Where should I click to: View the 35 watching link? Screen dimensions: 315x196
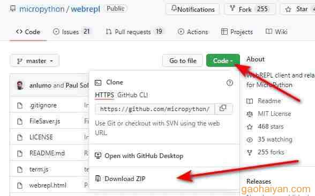(275, 139)
